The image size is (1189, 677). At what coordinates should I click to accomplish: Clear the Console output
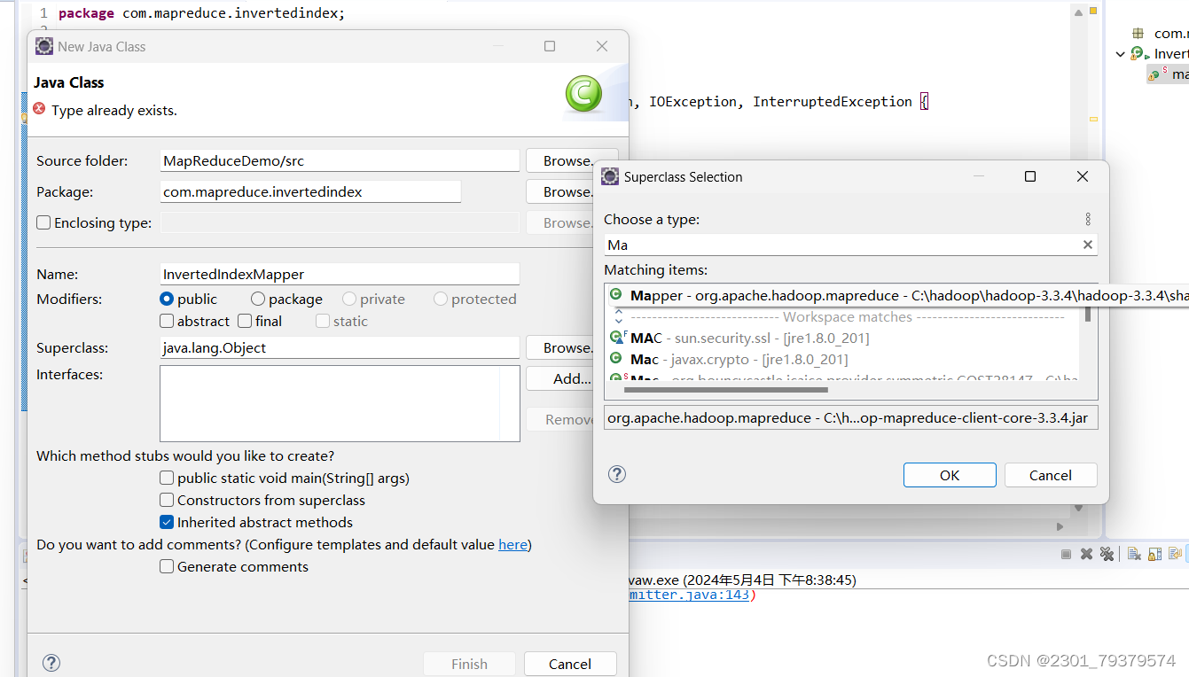tap(1133, 552)
